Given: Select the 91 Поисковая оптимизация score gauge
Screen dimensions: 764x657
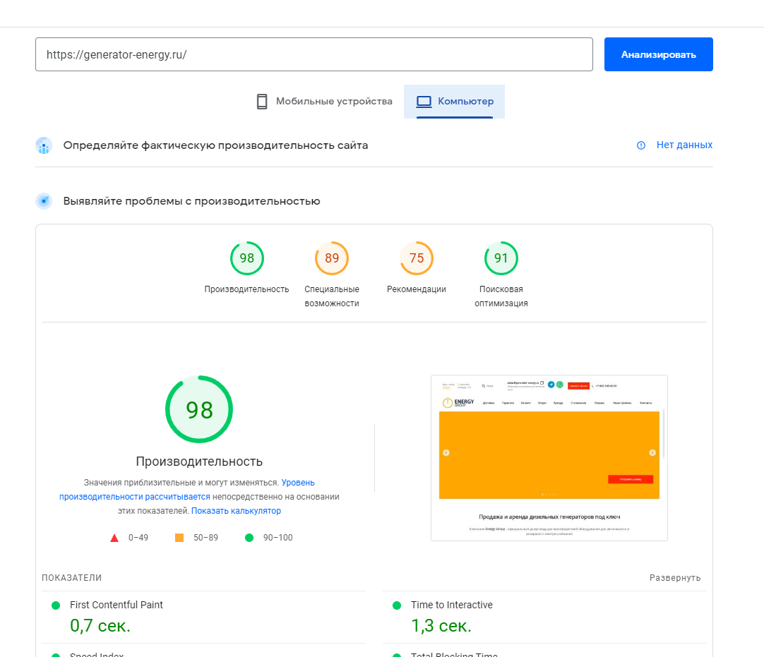Looking at the screenshot, I should pyautogui.click(x=501, y=258).
